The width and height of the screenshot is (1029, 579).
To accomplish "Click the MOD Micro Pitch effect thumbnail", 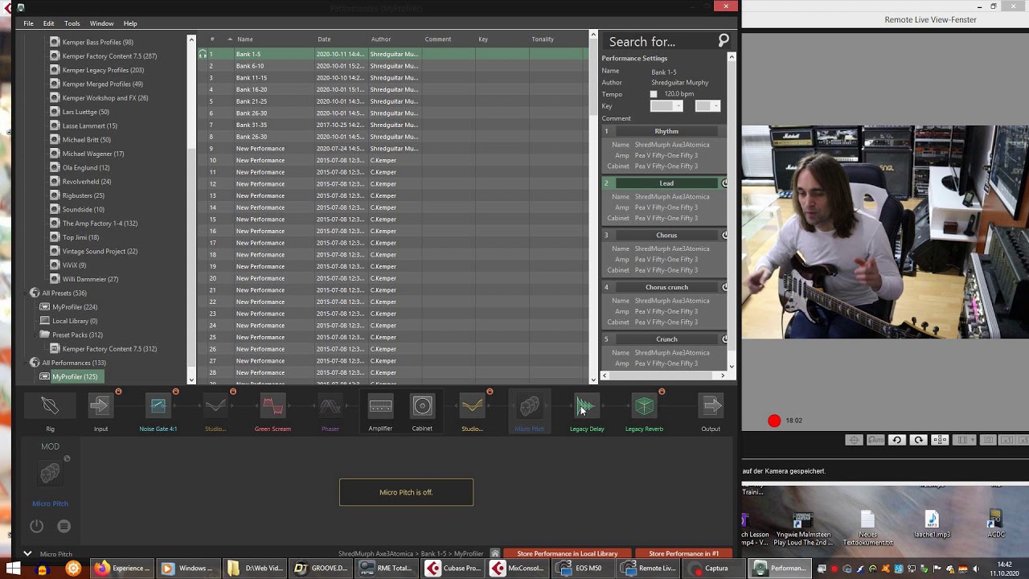I will pos(50,474).
